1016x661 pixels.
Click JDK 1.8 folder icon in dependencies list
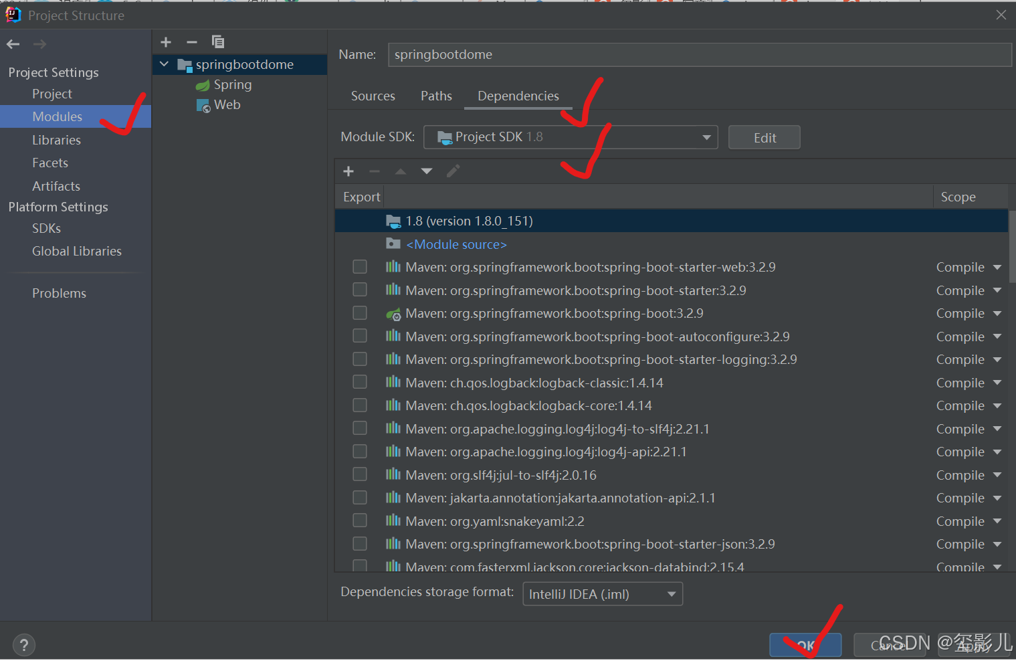pos(393,221)
